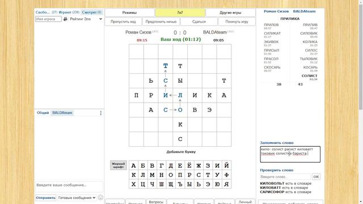This screenshot has height=204, width=363.
Task: Click the Роман Сизов link in the score panel
Action: pyautogui.click(x=276, y=11)
